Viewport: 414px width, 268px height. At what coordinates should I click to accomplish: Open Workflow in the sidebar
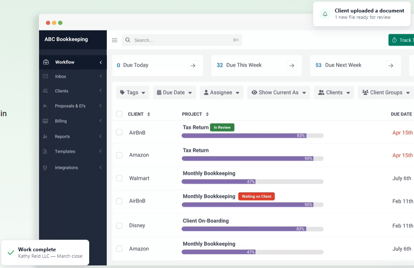pos(73,62)
